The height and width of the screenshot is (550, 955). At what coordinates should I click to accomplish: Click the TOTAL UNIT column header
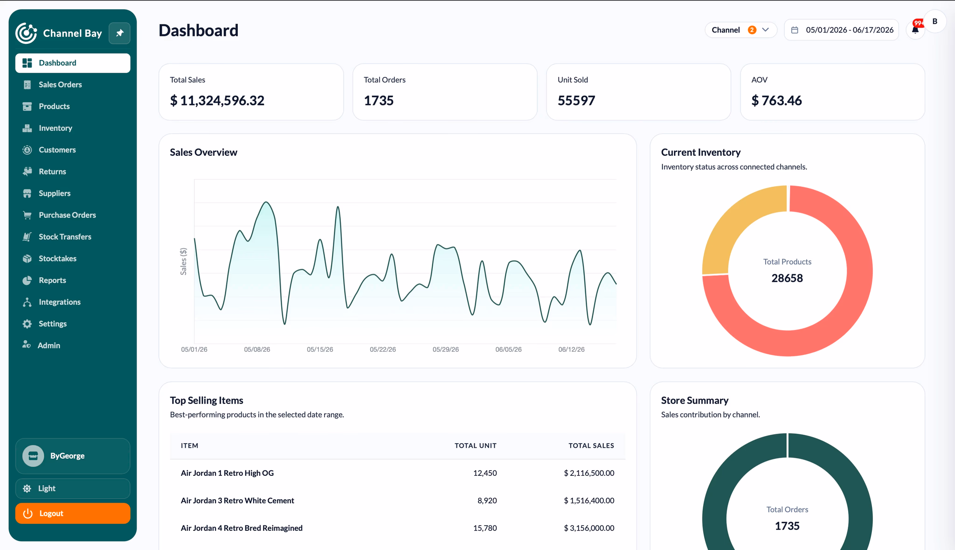coord(476,446)
